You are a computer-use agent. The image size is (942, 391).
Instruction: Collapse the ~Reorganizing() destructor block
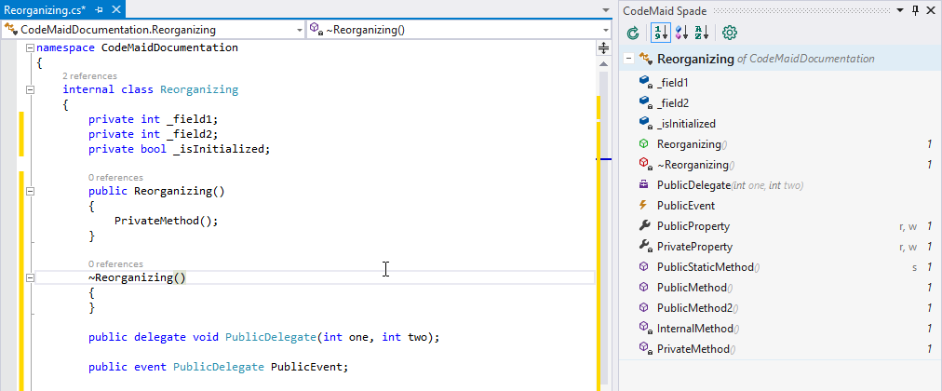click(x=30, y=278)
